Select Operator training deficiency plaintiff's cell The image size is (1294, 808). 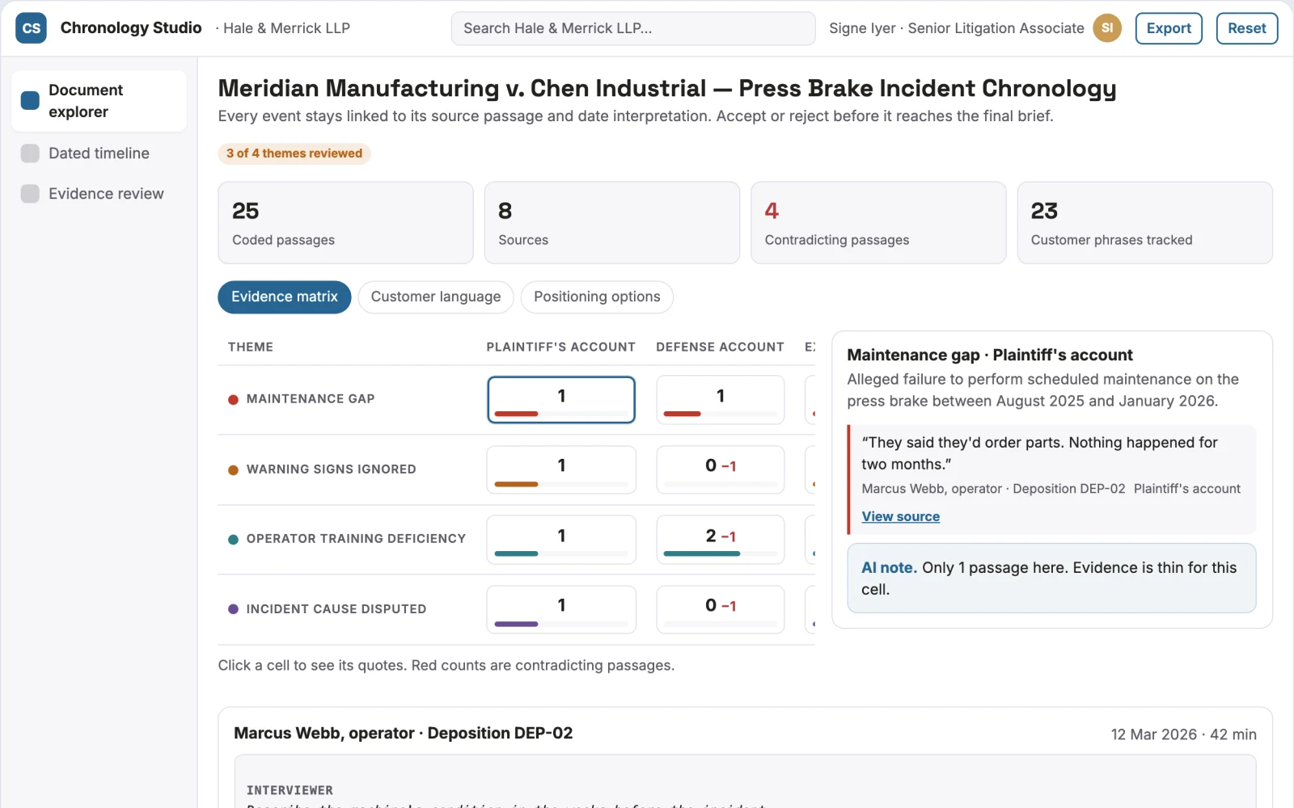click(x=561, y=540)
